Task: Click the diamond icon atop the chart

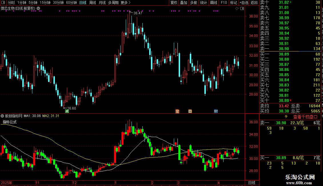Action: point(237,9)
